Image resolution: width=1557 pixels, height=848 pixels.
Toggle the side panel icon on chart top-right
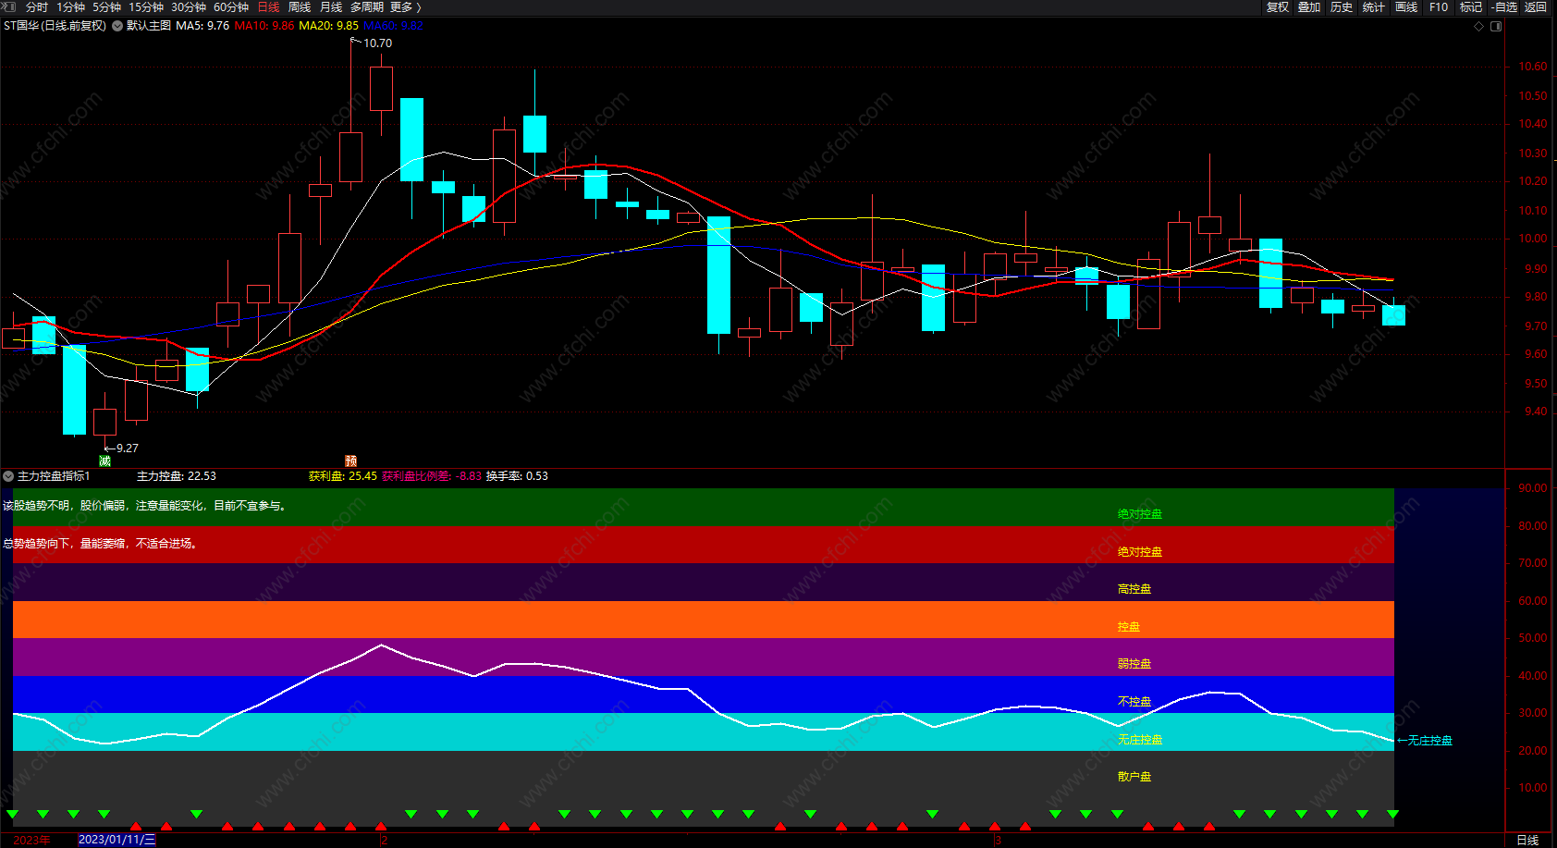(x=1496, y=26)
